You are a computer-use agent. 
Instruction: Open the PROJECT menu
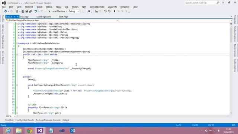(29, 7)
